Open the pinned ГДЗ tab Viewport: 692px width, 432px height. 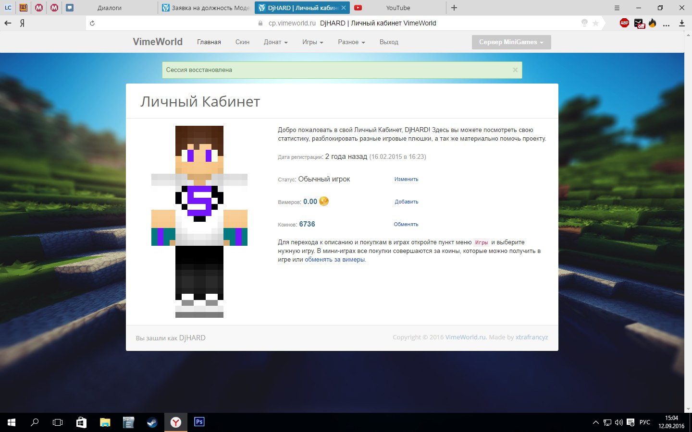point(23,8)
